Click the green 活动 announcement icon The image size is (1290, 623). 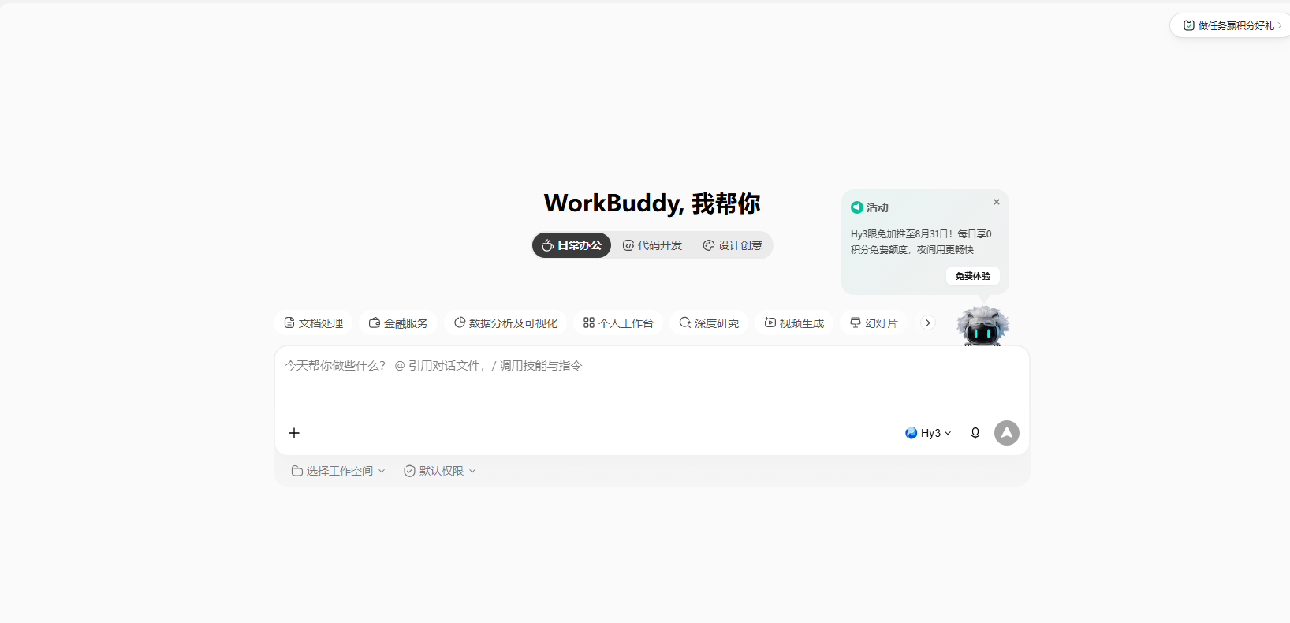pos(857,207)
